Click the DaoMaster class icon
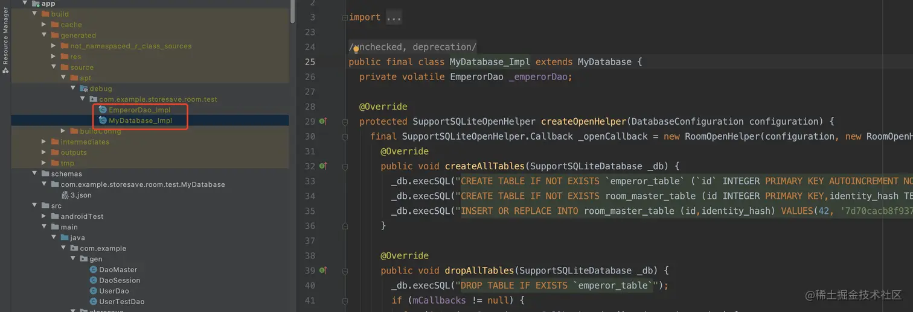The height and width of the screenshot is (312, 913). pos(93,270)
